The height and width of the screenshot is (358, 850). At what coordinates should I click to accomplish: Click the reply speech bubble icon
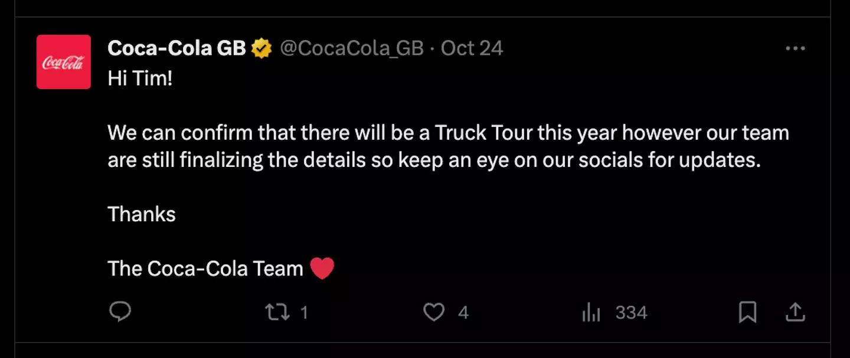[x=120, y=312]
